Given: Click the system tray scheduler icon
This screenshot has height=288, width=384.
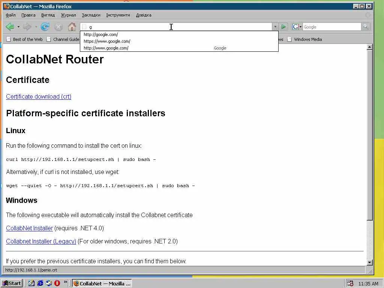Looking at the screenshot, I should click(x=350, y=283).
